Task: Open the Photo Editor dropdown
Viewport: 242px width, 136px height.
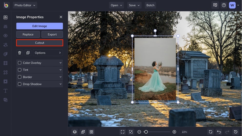Action: tap(25, 5)
